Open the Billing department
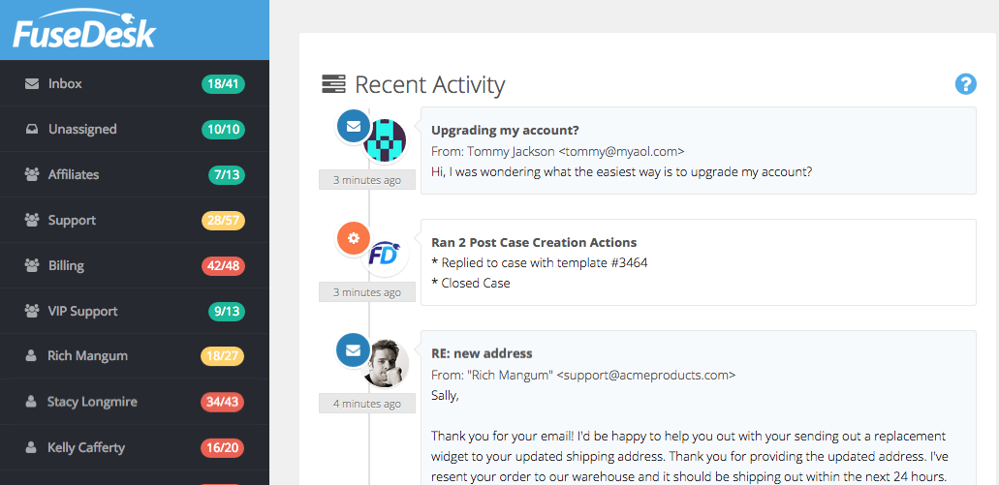Viewport: 999px width, 485px height. coord(135,265)
